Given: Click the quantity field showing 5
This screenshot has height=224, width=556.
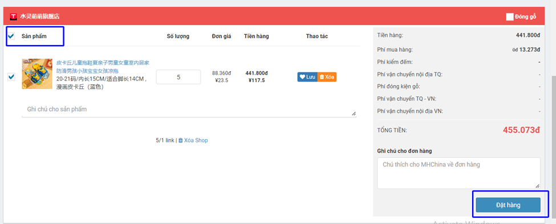Looking at the screenshot, I should [178, 77].
